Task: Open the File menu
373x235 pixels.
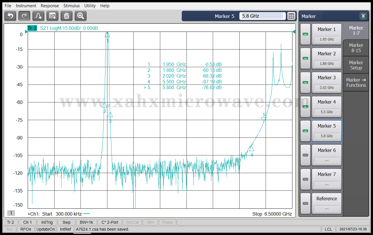Action: tap(8, 5)
